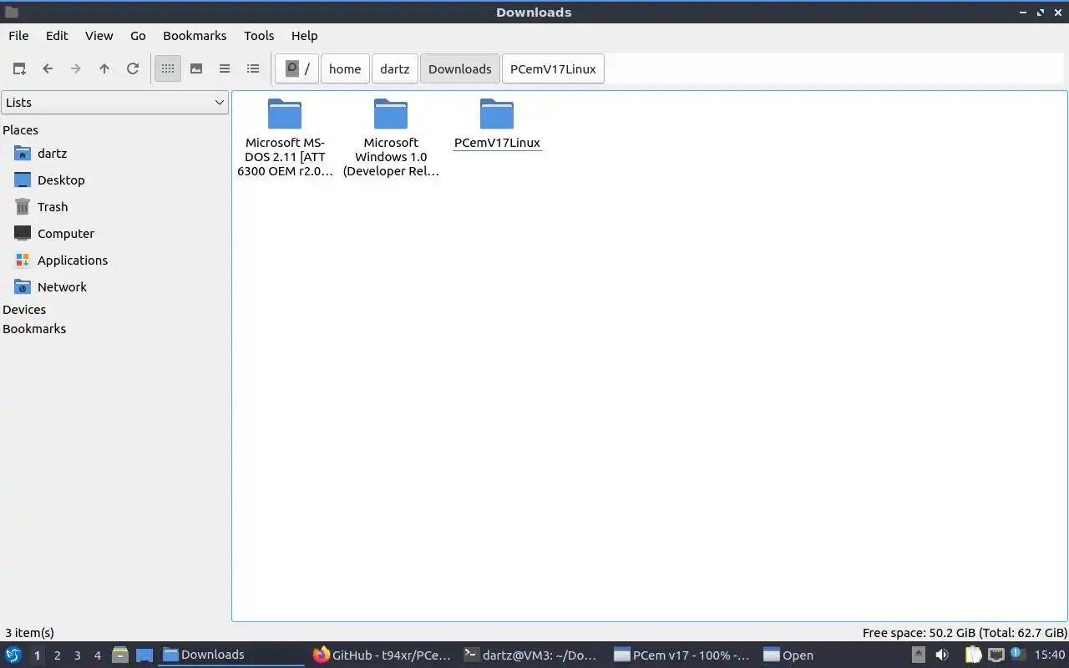This screenshot has height=668, width=1069.
Task: Reload the current folder
Action: pyautogui.click(x=133, y=68)
